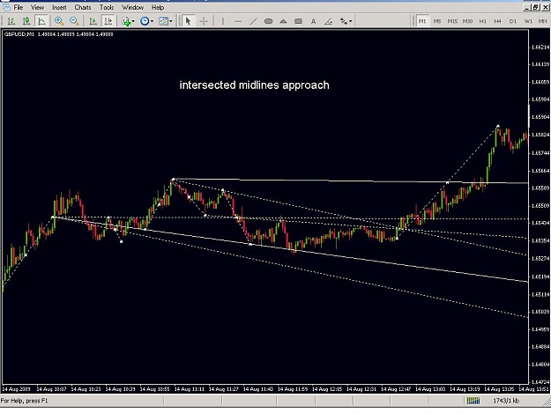Viewport: 551px width, 413px height.
Task: Open the Charts menu
Action: 83,7
